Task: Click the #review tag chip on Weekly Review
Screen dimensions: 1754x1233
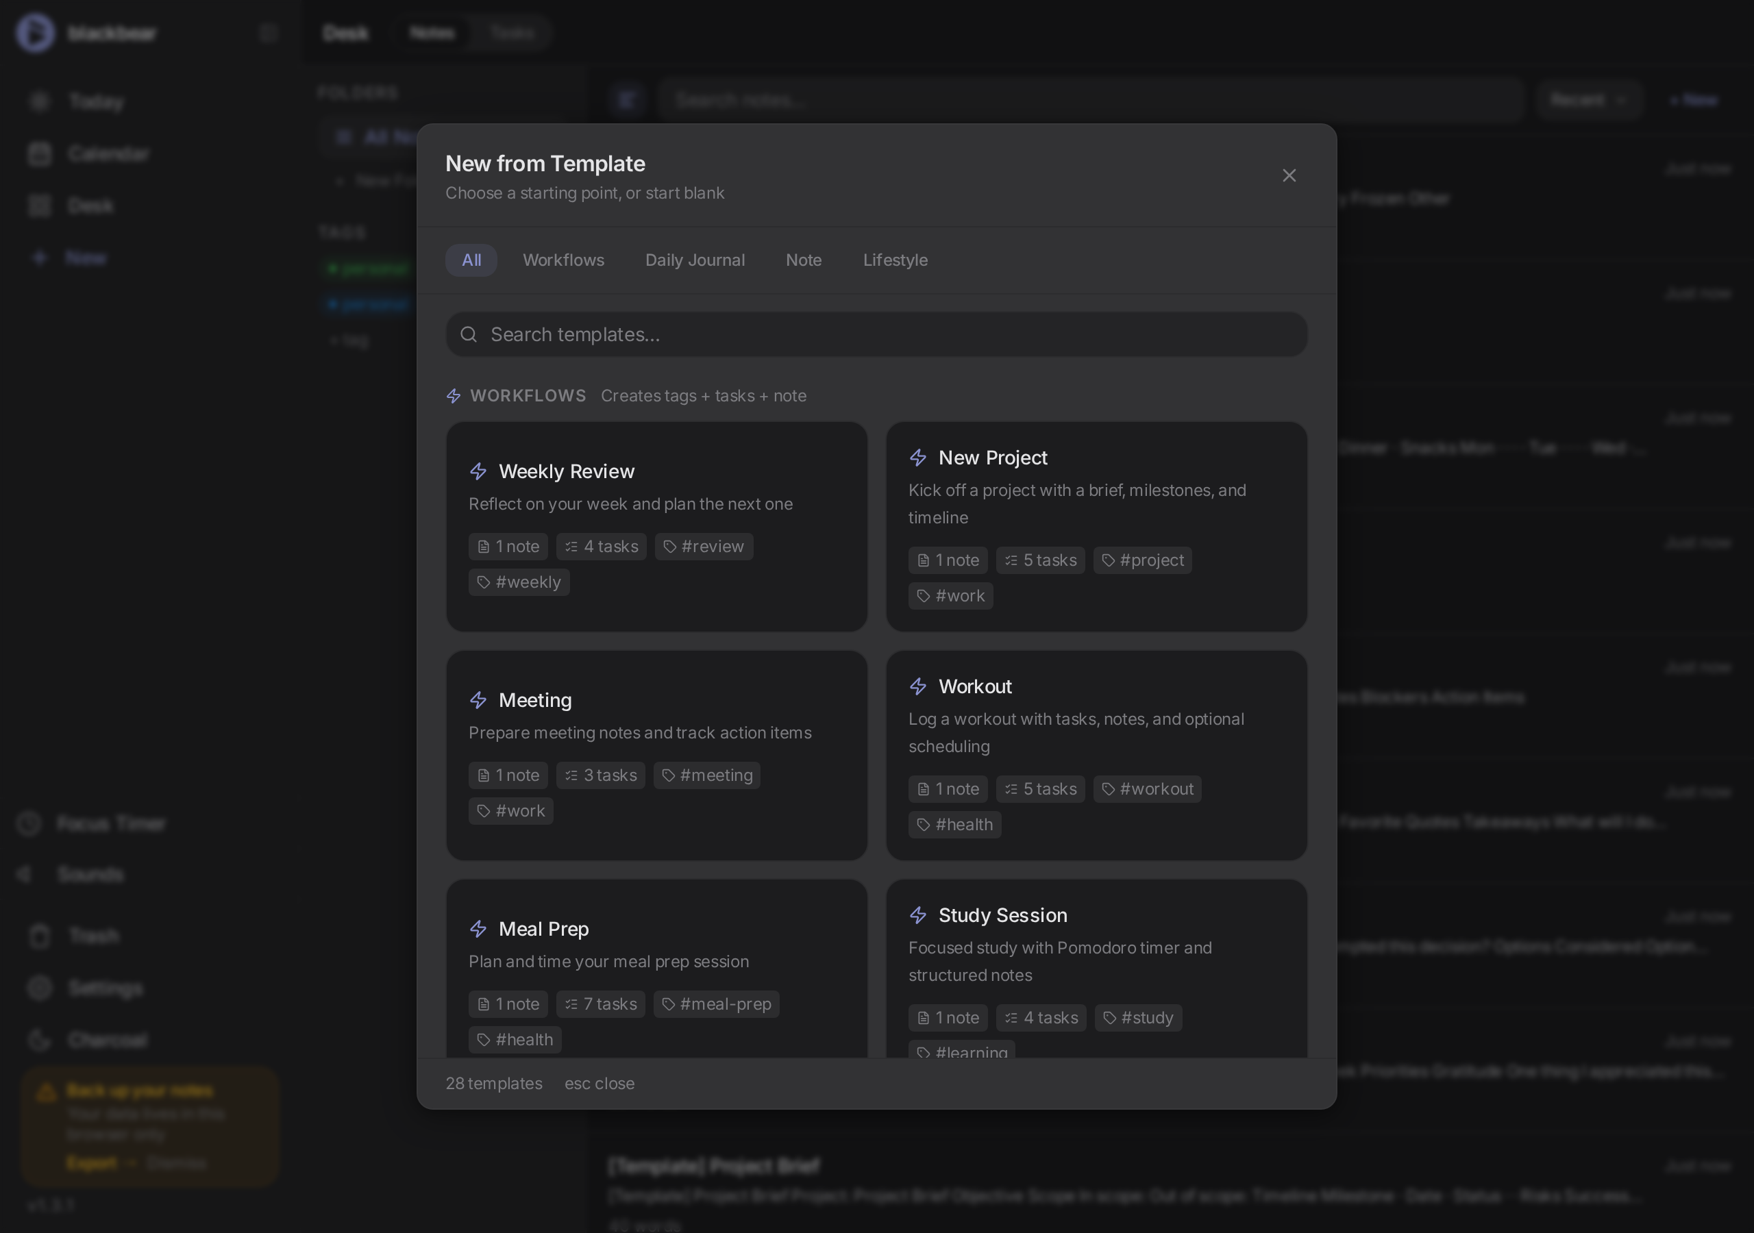Action: pos(704,546)
